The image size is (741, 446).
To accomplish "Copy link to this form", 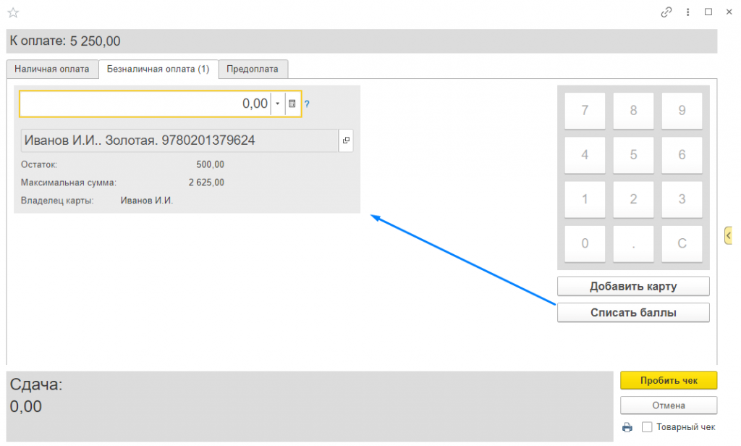I will pos(666,12).
